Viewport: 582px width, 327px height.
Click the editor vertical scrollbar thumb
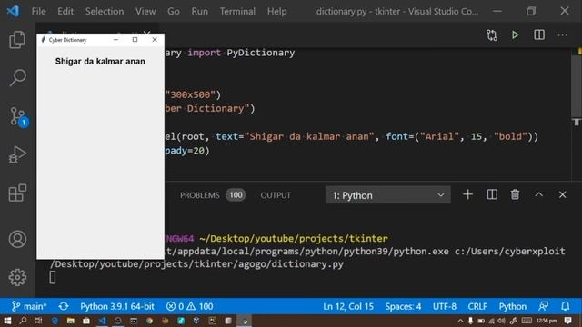click(x=577, y=85)
